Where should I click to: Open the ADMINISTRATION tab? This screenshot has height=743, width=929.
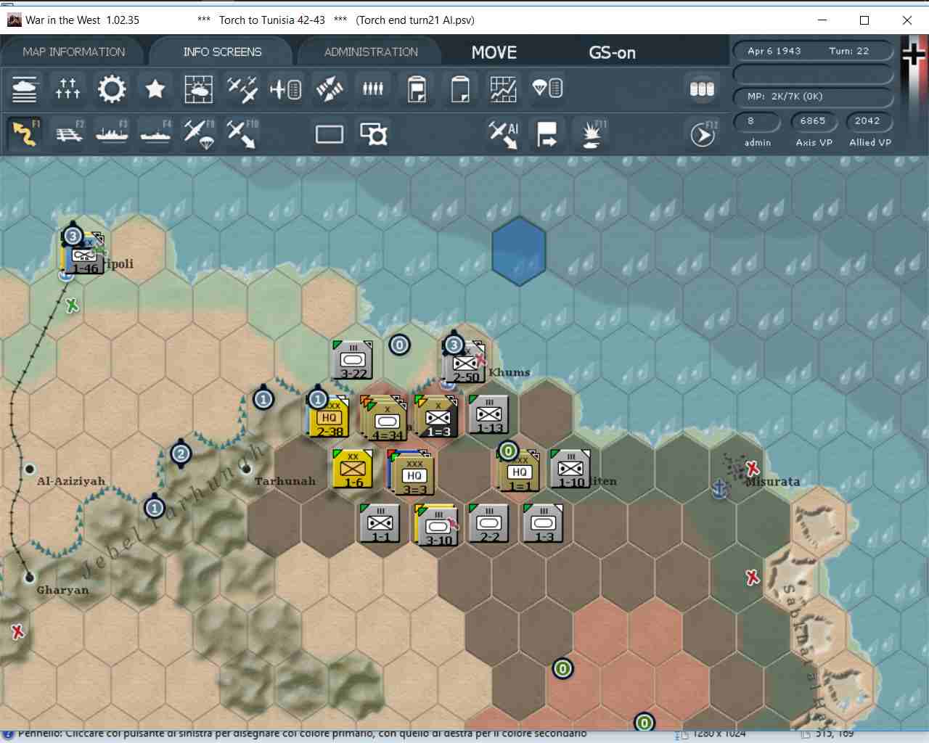pyautogui.click(x=371, y=52)
